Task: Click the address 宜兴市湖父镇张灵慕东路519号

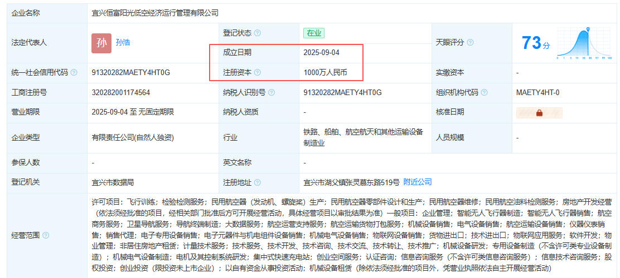Action: (351, 182)
